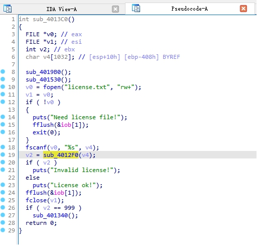Click the fscanf call on line 18
This screenshot has height=245, width=257.
point(36,147)
